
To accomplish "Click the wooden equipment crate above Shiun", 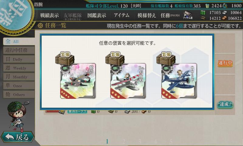I will [x=65, y=58].
